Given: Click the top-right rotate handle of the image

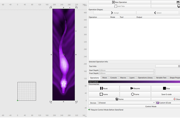Looking at the screenshot, I should pos(76,8).
